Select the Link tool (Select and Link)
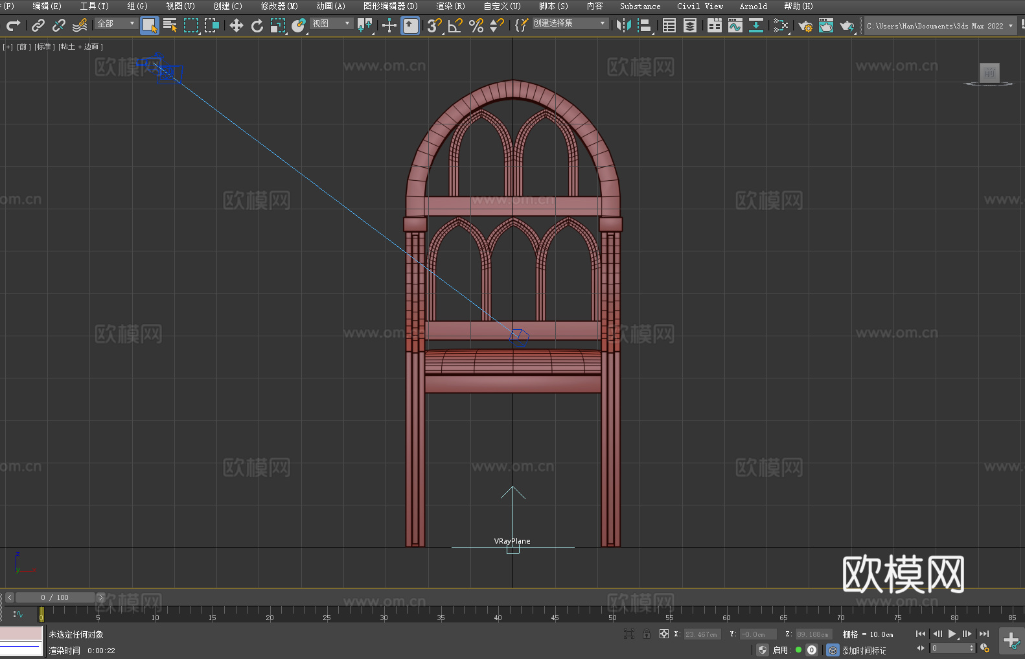This screenshot has height=659, width=1025. coord(38,25)
